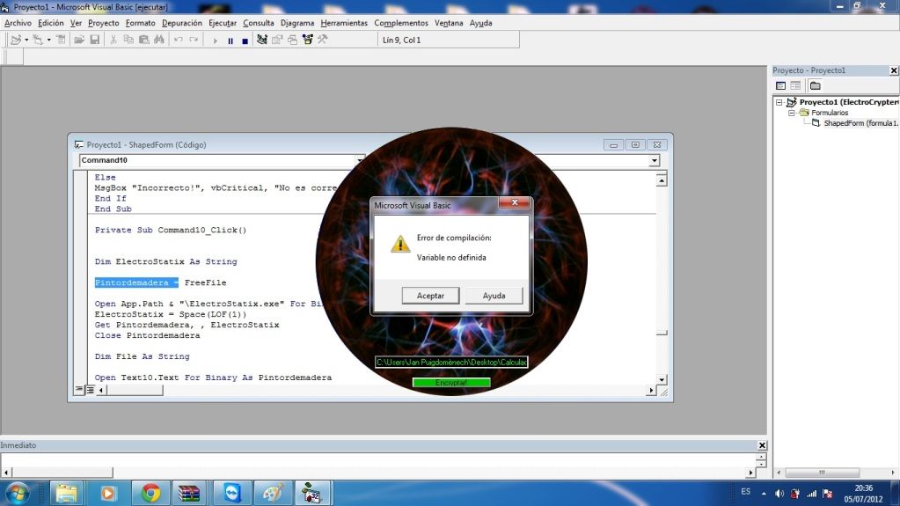Open the Formato menu
Screen dimensions: 900x506
tap(141, 23)
